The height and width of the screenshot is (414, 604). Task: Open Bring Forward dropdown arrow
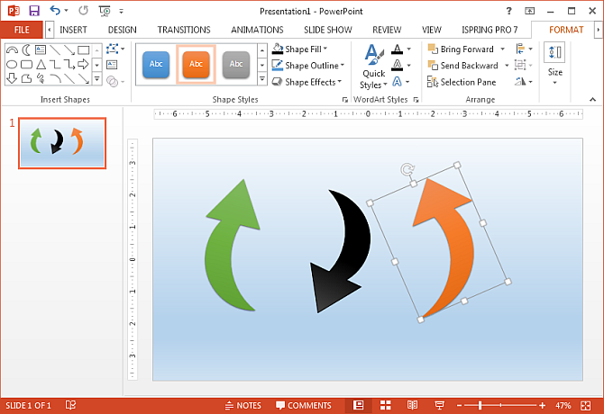[502, 49]
